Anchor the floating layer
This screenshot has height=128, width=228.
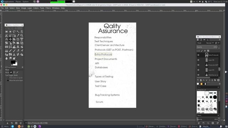212,80
